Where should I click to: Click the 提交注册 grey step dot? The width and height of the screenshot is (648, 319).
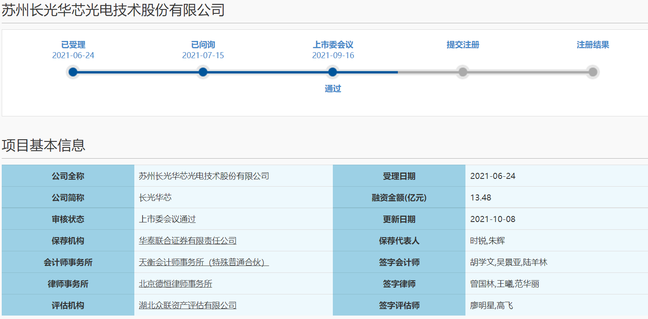click(x=462, y=72)
